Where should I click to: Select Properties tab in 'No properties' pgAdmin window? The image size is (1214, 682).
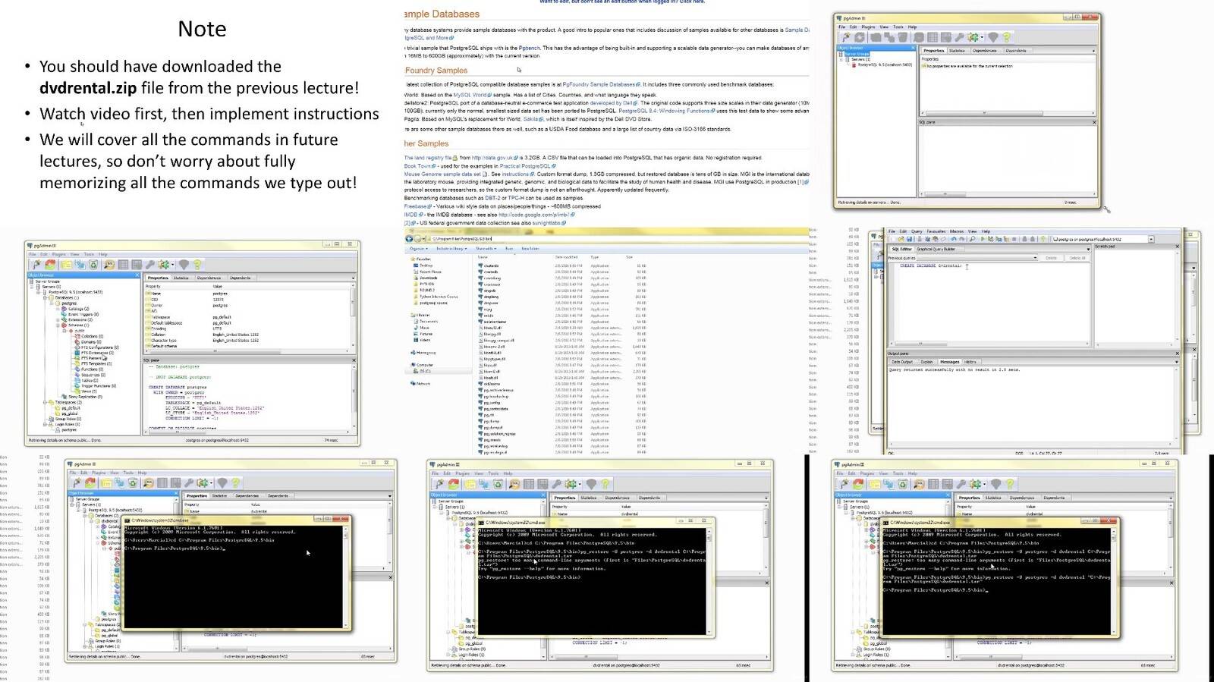pos(934,51)
